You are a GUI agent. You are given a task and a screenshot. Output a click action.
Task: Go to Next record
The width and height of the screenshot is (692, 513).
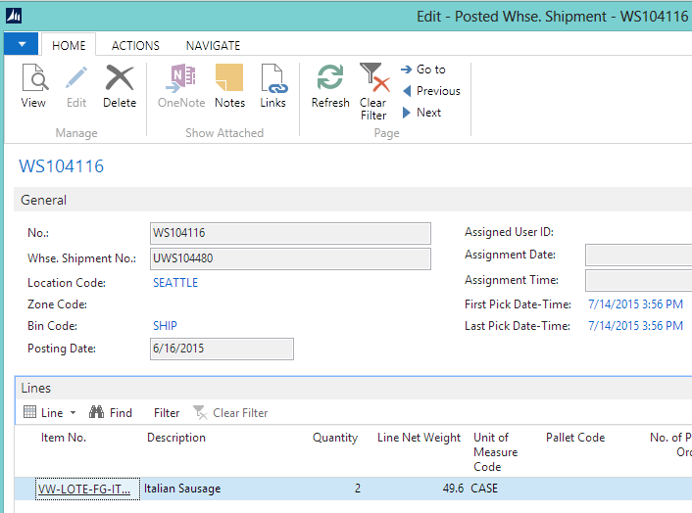[421, 113]
